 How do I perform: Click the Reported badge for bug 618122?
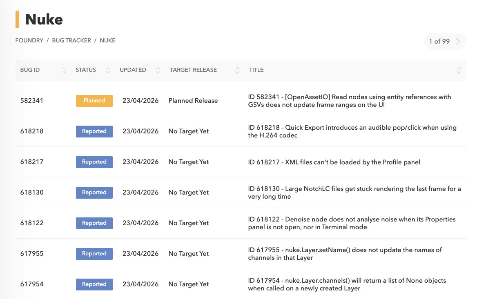pyautogui.click(x=94, y=223)
